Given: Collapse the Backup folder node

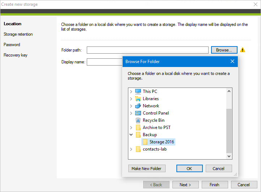Looking at the screenshot, I should (x=131, y=135).
